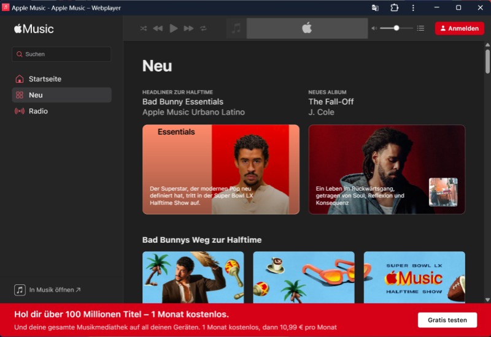The height and width of the screenshot is (337, 491).
Task: Click the house icon beside Startseite
Action: tap(20, 79)
